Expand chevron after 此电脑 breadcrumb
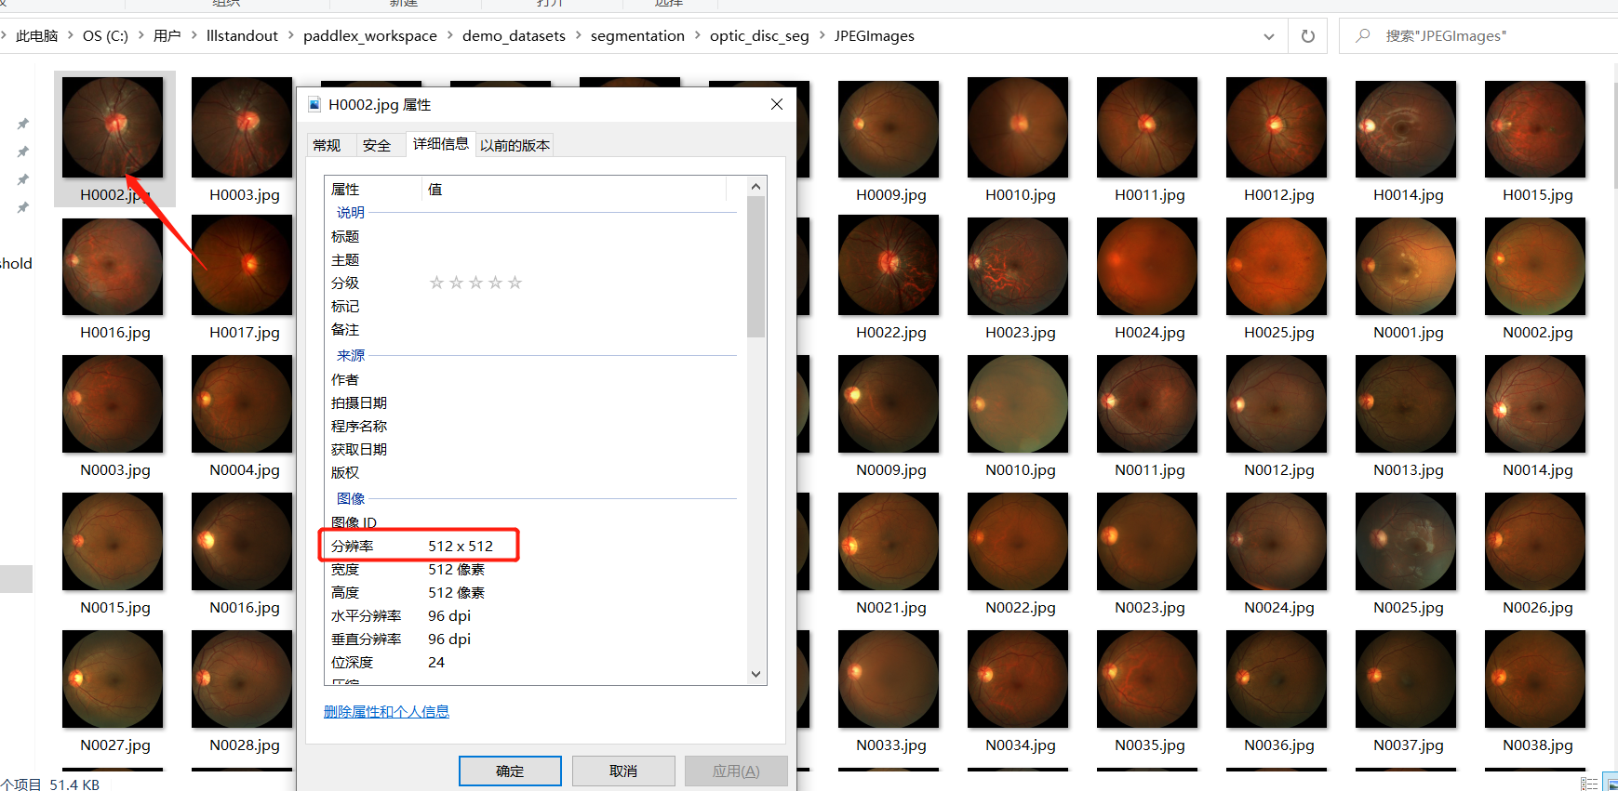 (70, 35)
